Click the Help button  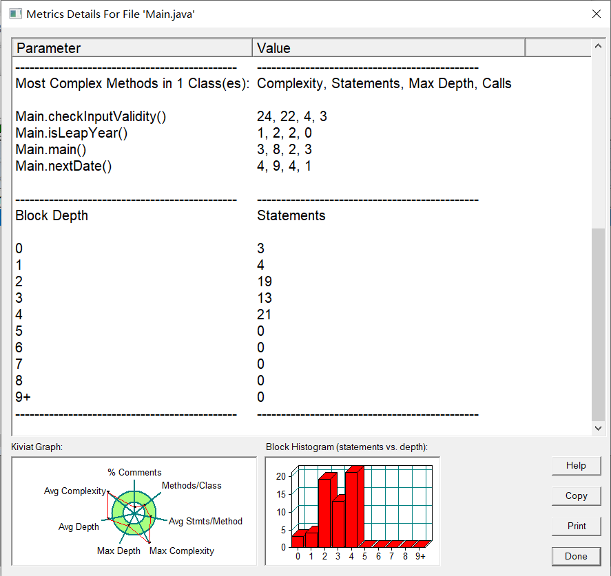click(576, 465)
